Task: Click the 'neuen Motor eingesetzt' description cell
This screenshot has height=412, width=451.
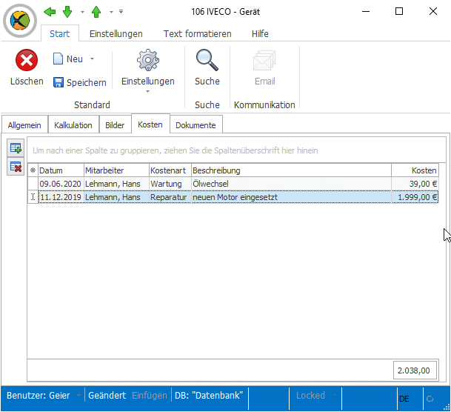Action: pos(291,197)
